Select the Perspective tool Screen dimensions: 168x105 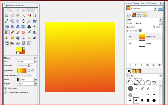[18, 27]
